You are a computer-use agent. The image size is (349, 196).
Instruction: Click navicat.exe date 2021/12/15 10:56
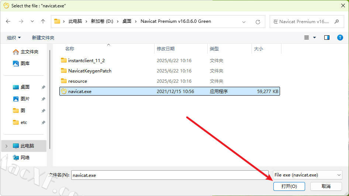coord(175,92)
